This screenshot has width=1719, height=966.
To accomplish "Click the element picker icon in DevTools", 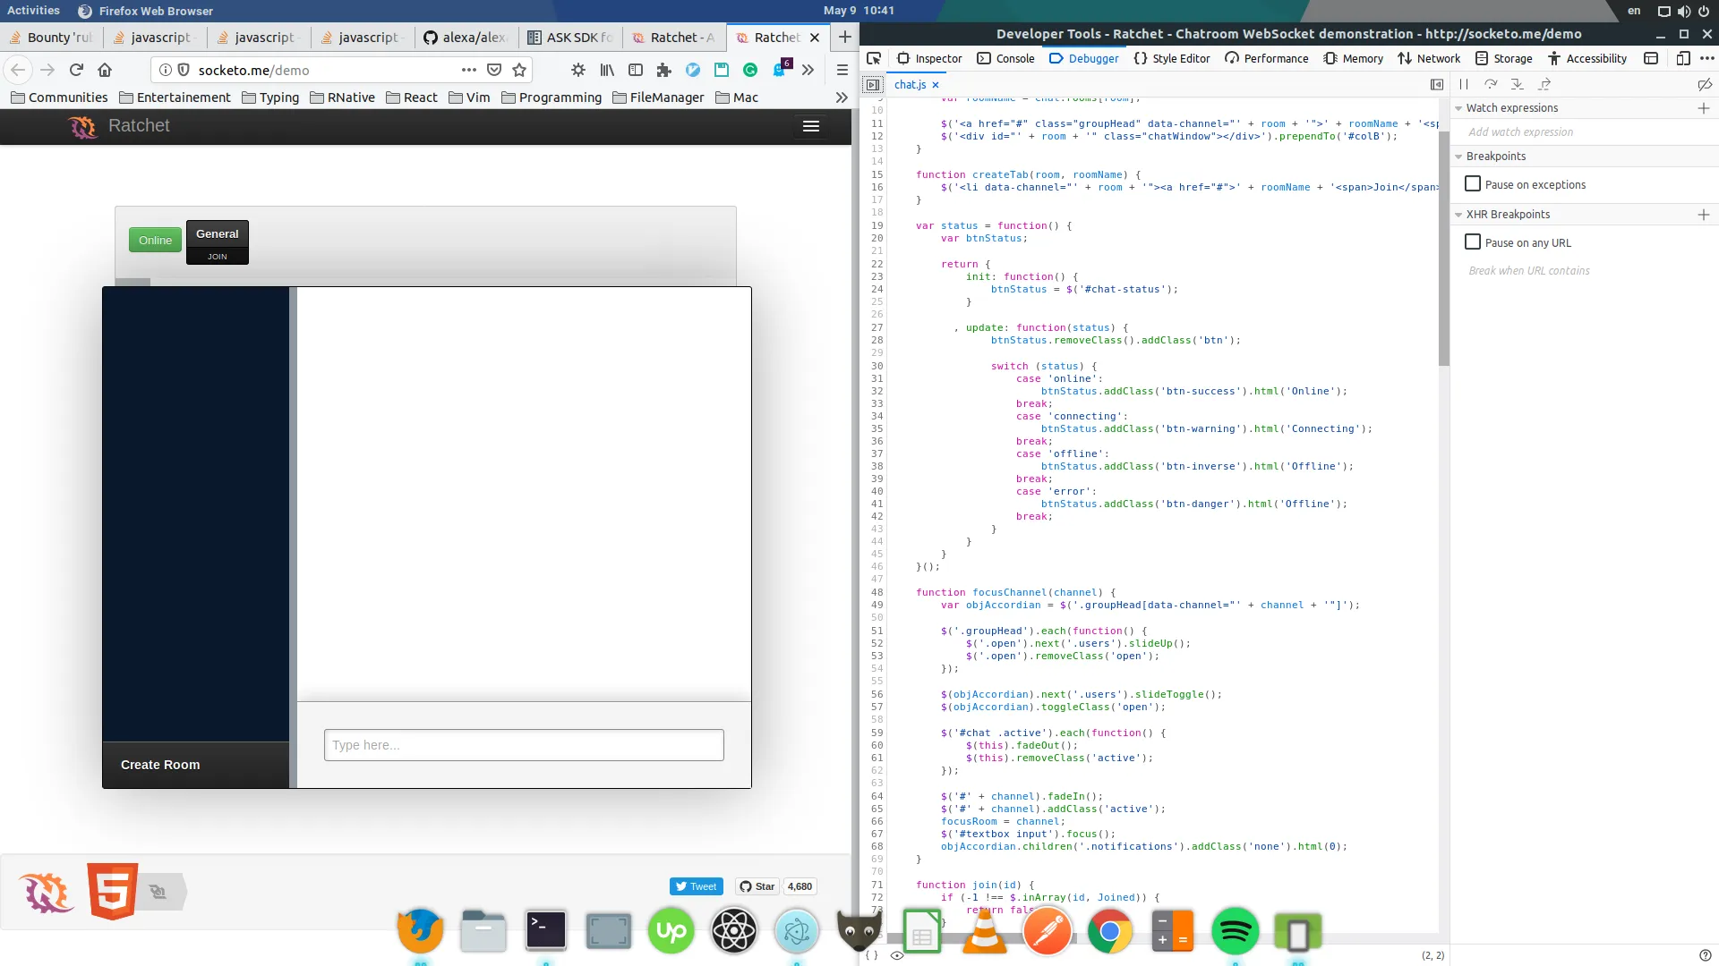I will point(874,58).
